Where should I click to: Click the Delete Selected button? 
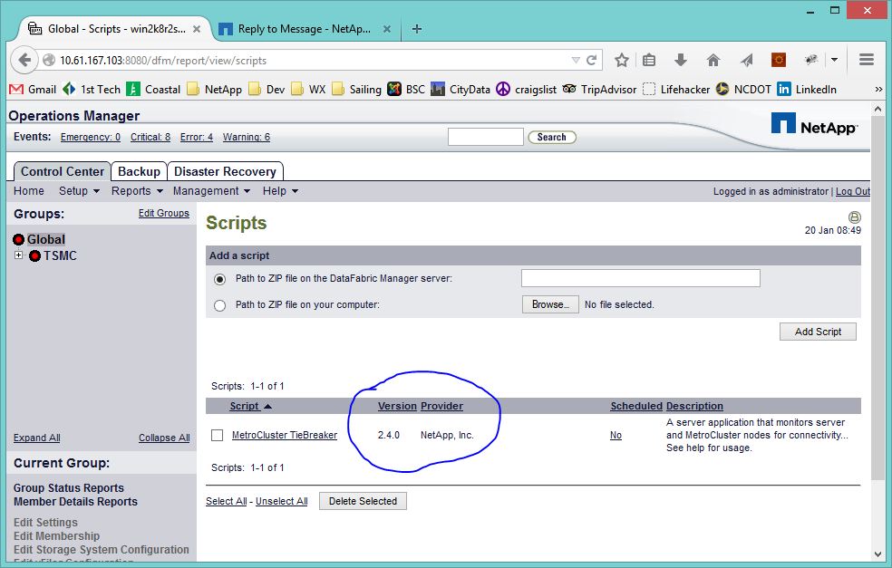pyautogui.click(x=363, y=501)
